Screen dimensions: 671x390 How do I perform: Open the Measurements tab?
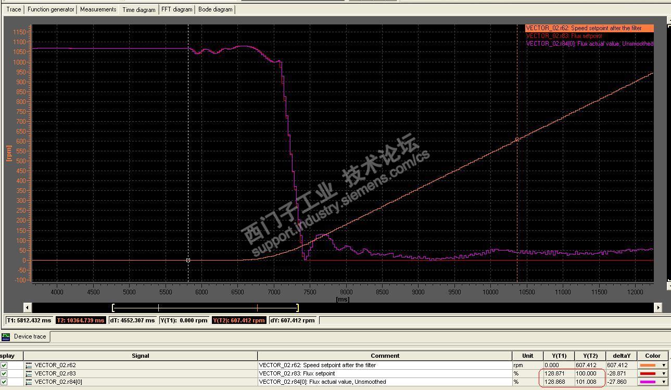[98, 9]
